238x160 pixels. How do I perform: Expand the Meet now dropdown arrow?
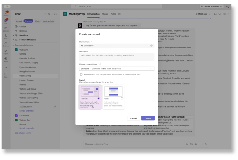210,14
